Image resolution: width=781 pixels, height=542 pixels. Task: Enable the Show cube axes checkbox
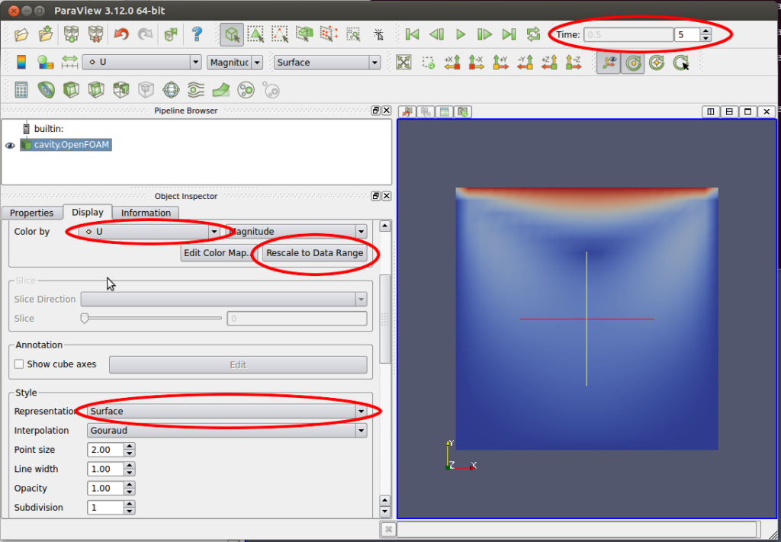20,364
